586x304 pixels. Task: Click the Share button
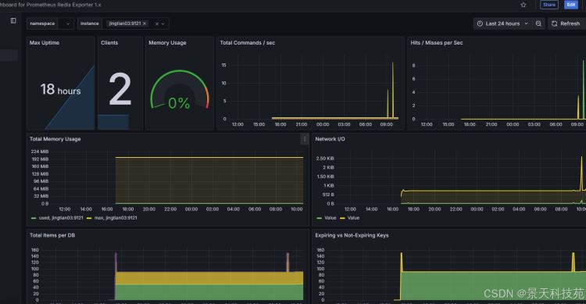point(549,5)
